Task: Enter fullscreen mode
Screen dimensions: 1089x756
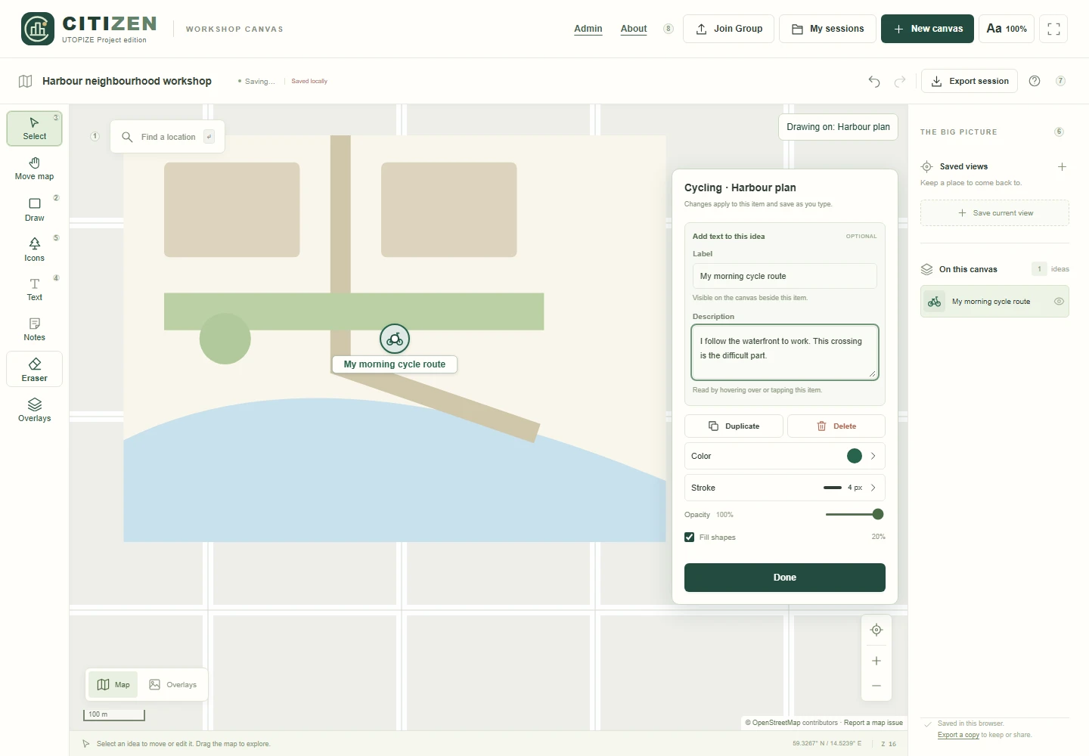Action: pos(1053,29)
